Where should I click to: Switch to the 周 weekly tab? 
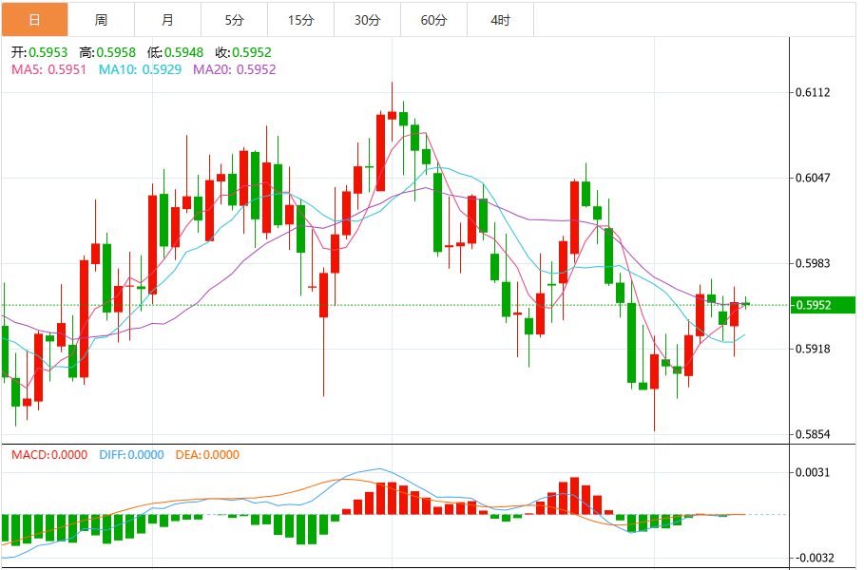pos(102,20)
